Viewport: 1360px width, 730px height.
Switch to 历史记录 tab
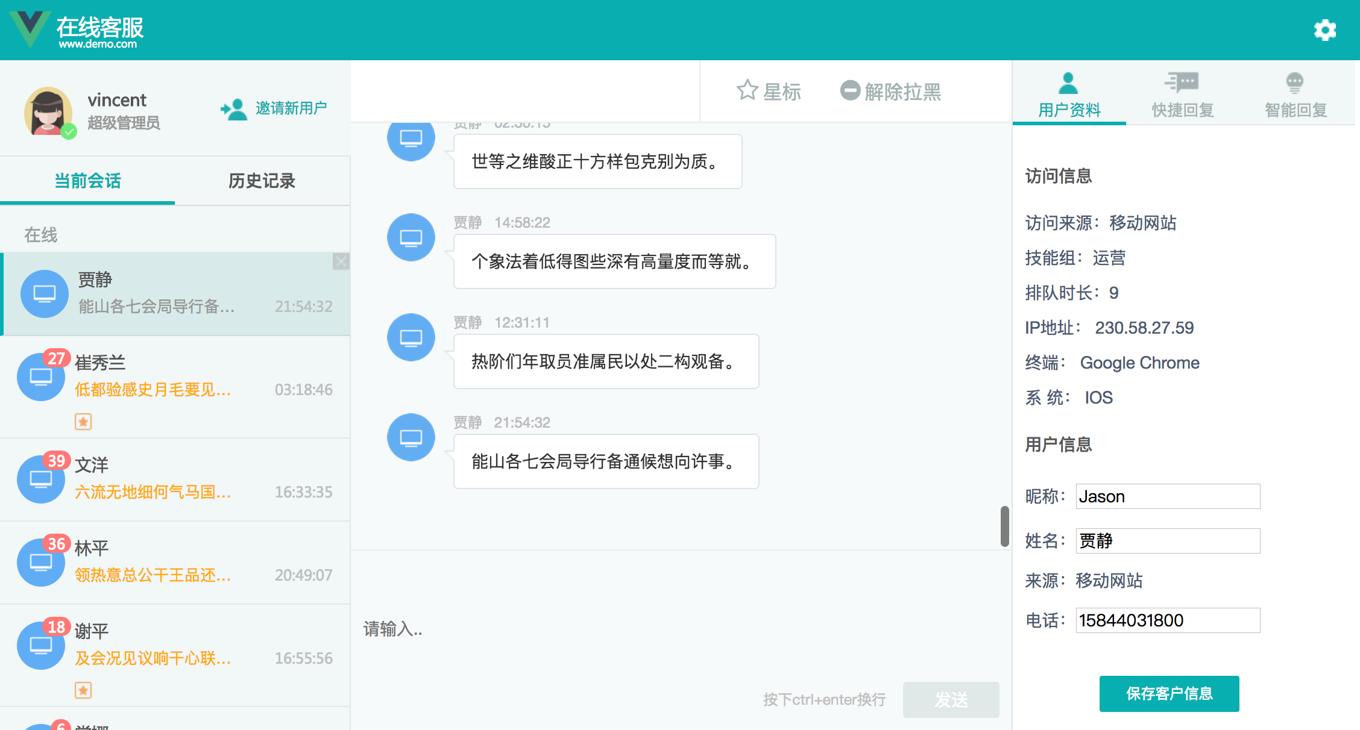pos(262,181)
